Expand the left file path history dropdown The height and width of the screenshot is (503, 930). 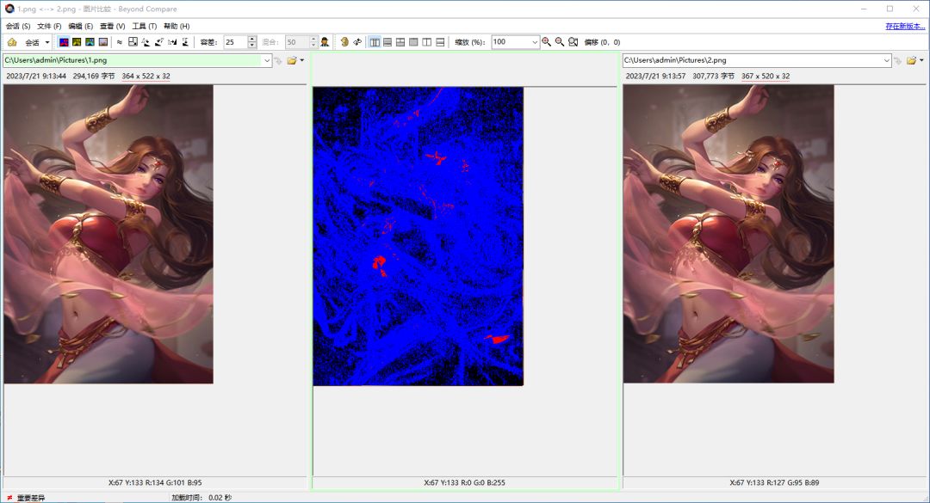[267, 60]
